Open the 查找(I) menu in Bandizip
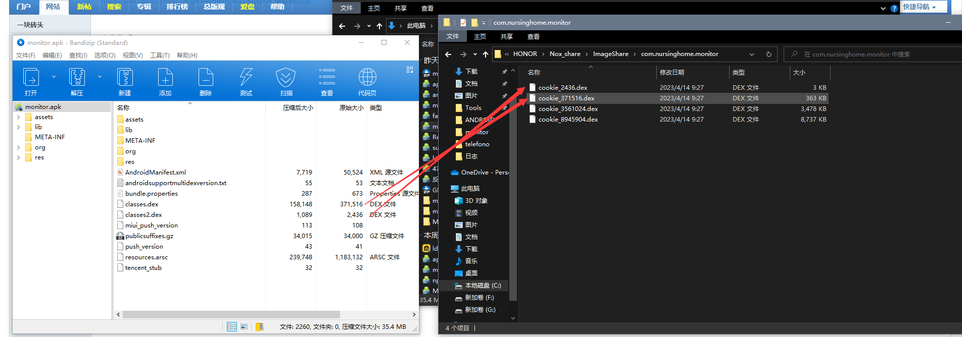The height and width of the screenshot is (337, 962). pyautogui.click(x=78, y=55)
